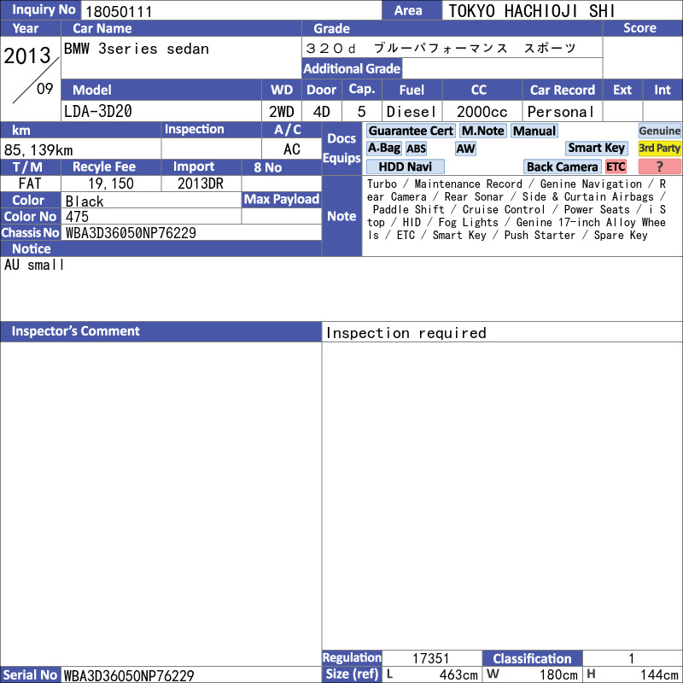This screenshot has width=683, height=683.
Task: Click the Manual document badge
Action: point(534,131)
